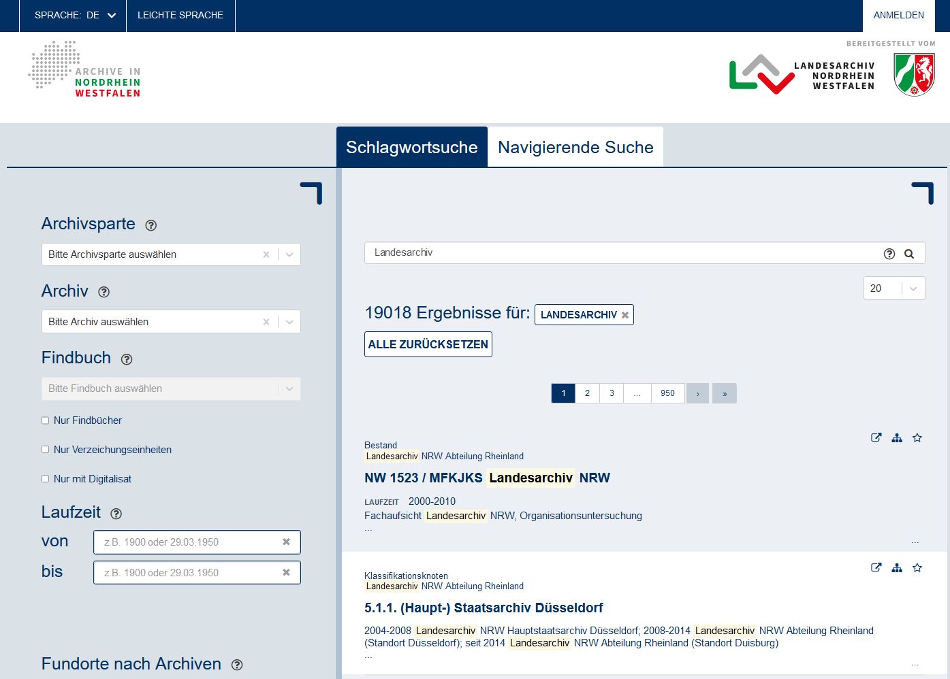Clear the Archiv selection

[x=266, y=322]
